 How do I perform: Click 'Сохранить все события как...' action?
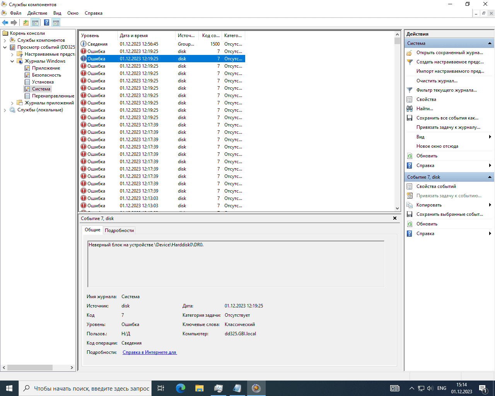tap(447, 118)
